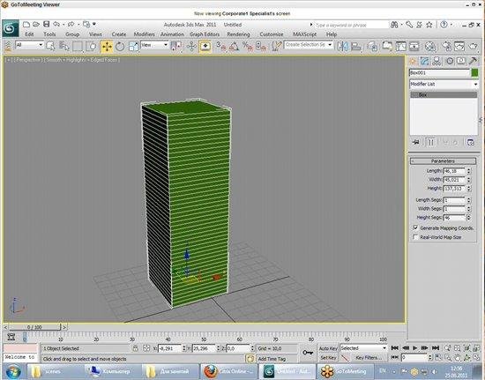The height and width of the screenshot is (380, 485).
Task: Click the Height value field
Action: coord(454,189)
